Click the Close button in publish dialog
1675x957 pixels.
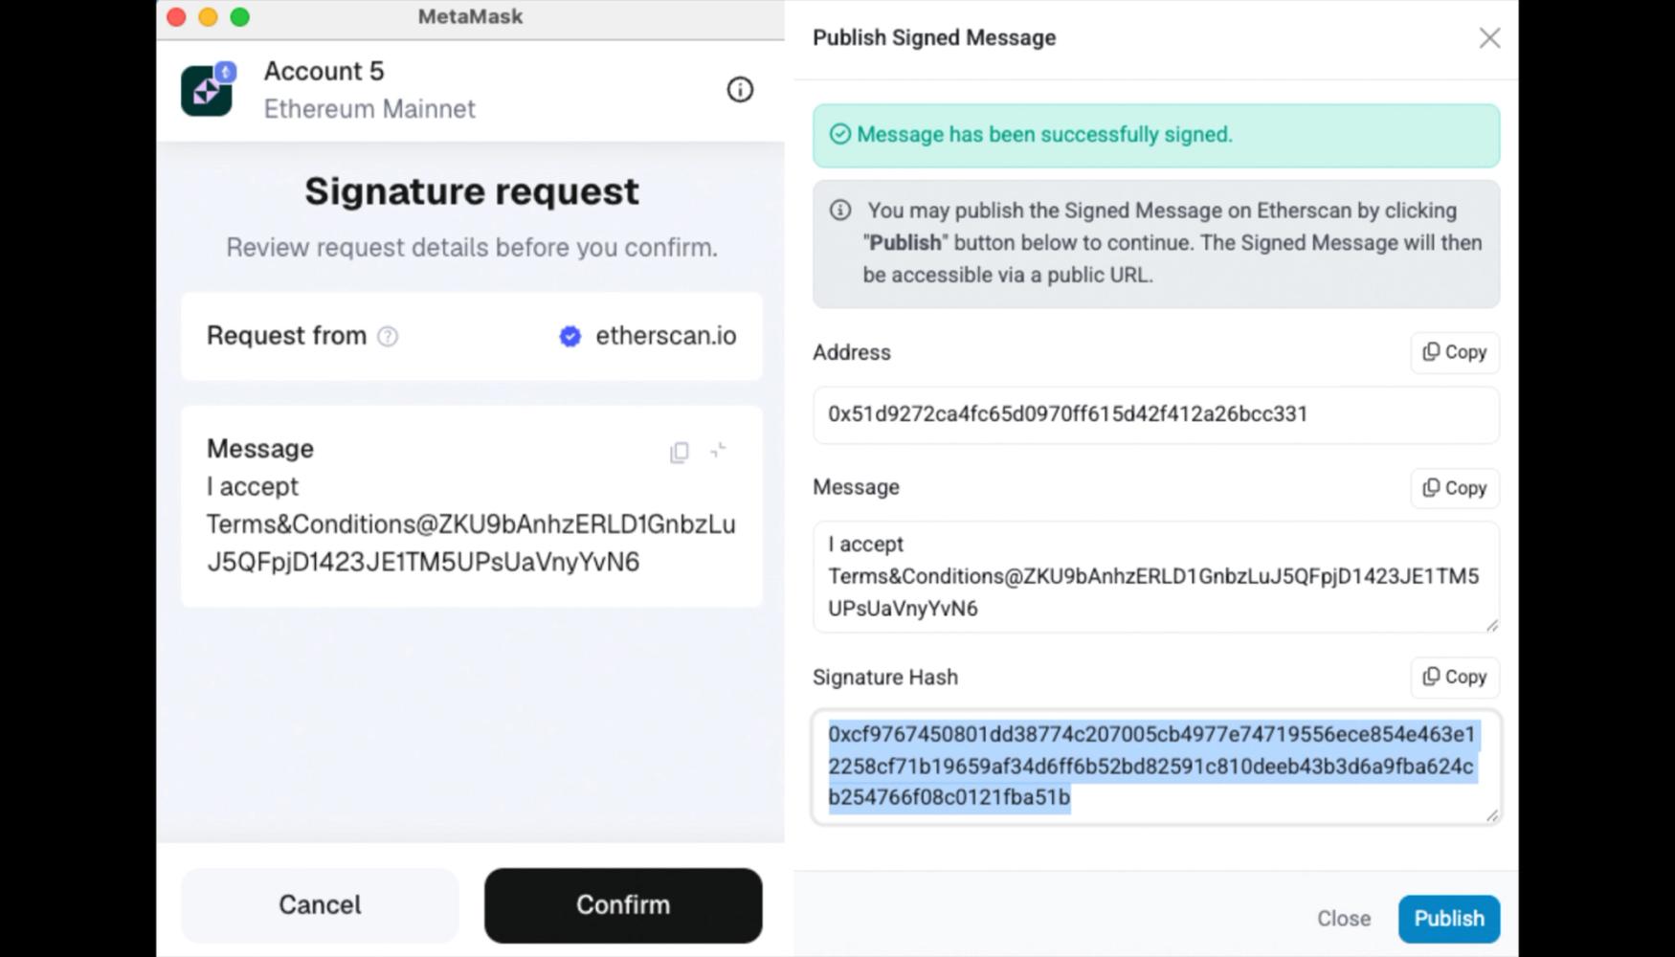1344,919
